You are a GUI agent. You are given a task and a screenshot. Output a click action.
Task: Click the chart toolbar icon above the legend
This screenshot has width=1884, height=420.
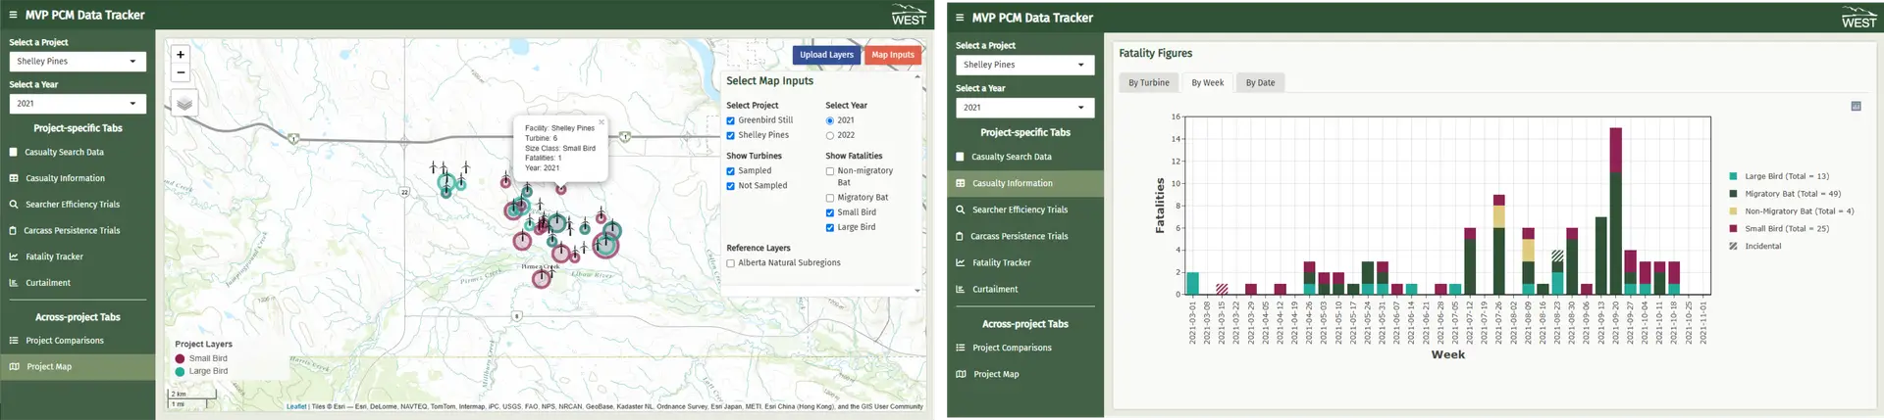click(x=1856, y=106)
